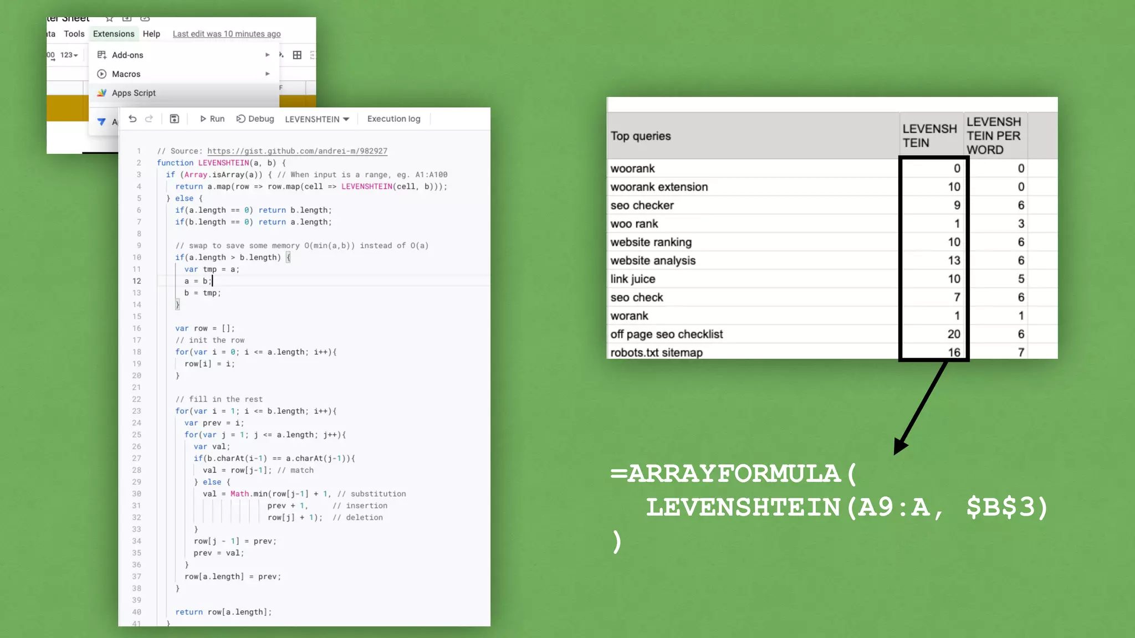
Task: Select the 'woorank' query cell
Action: tap(753, 168)
